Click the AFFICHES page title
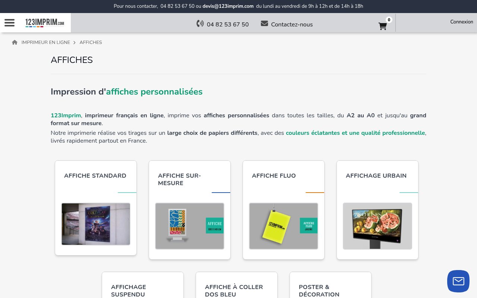The width and height of the screenshot is (477, 298). (x=72, y=60)
